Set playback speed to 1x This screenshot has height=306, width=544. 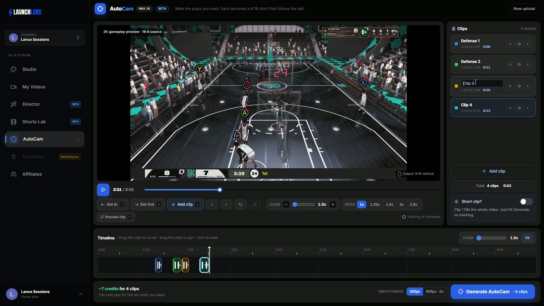362,205
